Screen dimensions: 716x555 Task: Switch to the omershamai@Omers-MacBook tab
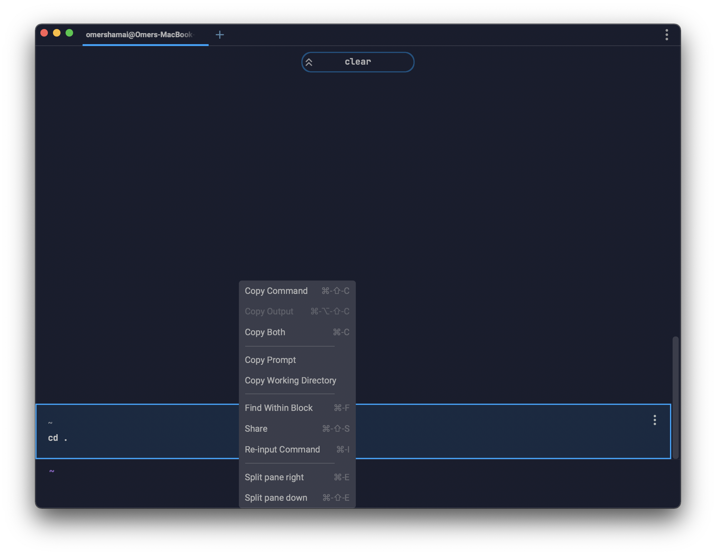[x=140, y=34]
